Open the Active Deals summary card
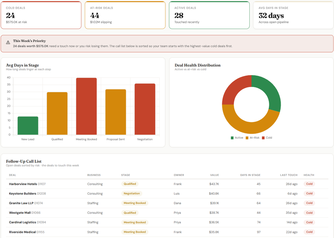The image size is (334, 238). click(x=210, y=15)
